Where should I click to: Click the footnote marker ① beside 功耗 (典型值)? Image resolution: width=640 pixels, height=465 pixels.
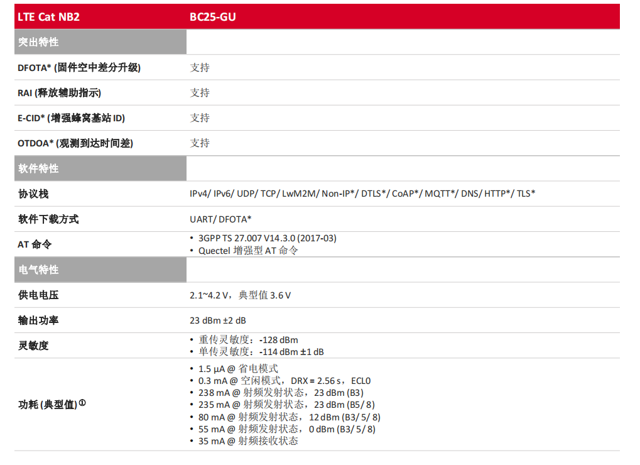(x=82, y=403)
